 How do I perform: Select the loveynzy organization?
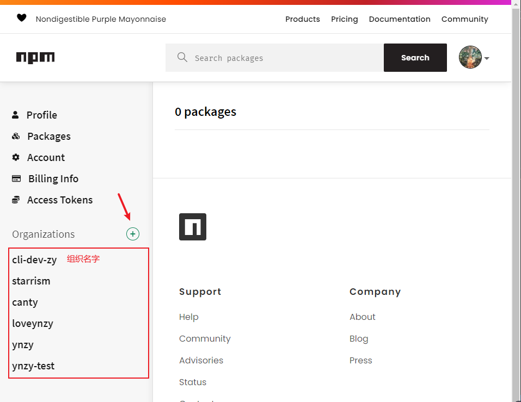click(33, 323)
